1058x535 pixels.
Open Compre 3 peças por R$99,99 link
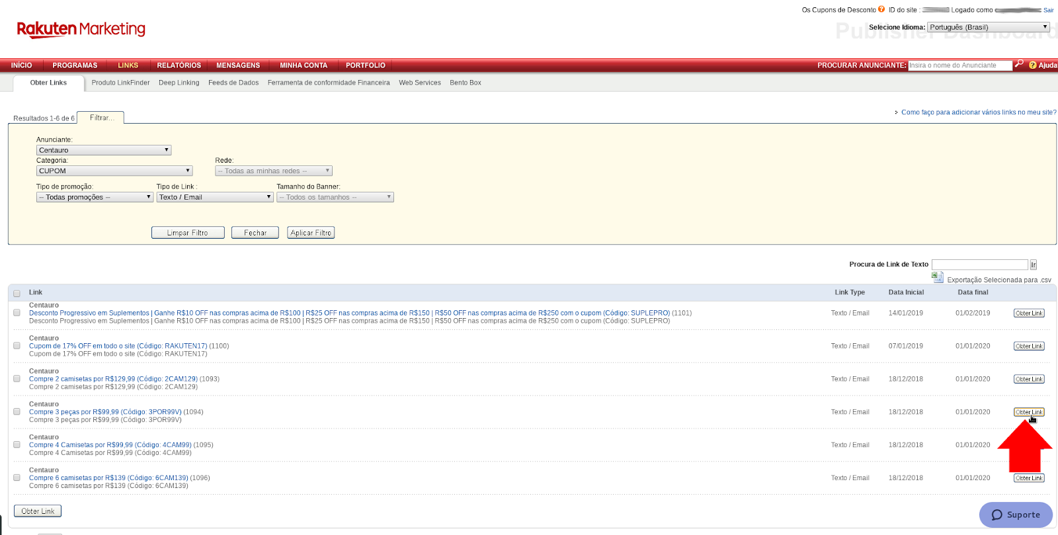105,412
